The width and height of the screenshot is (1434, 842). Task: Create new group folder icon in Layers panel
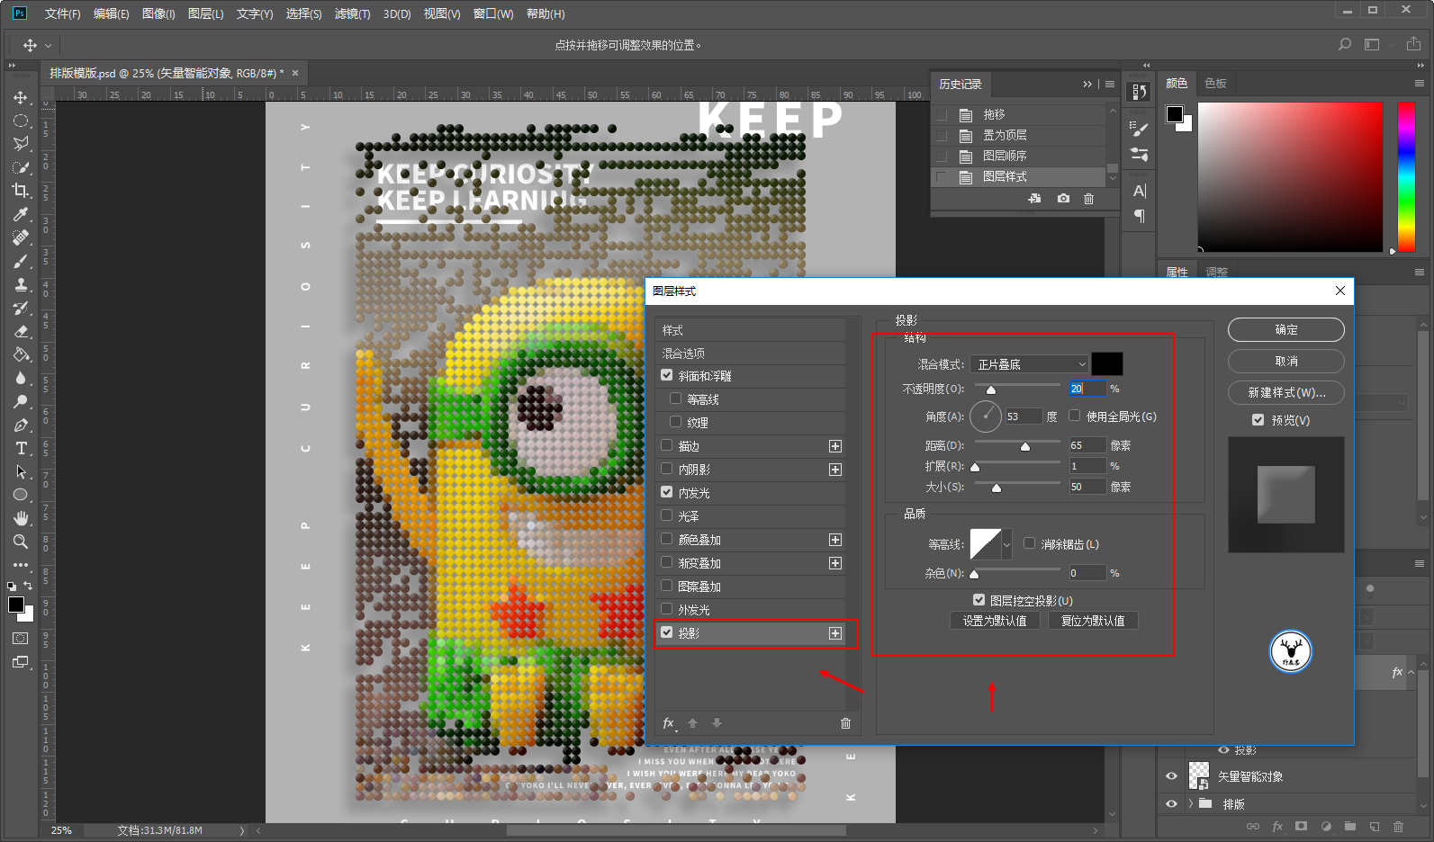pos(1349,826)
